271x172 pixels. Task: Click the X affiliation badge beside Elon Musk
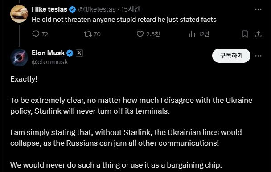point(79,53)
